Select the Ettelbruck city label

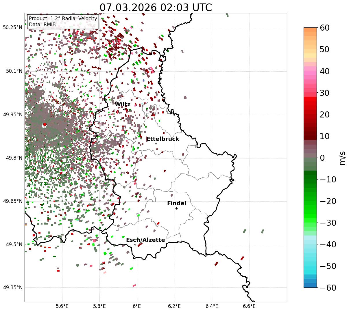pyautogui.click(x=163, y=139)
